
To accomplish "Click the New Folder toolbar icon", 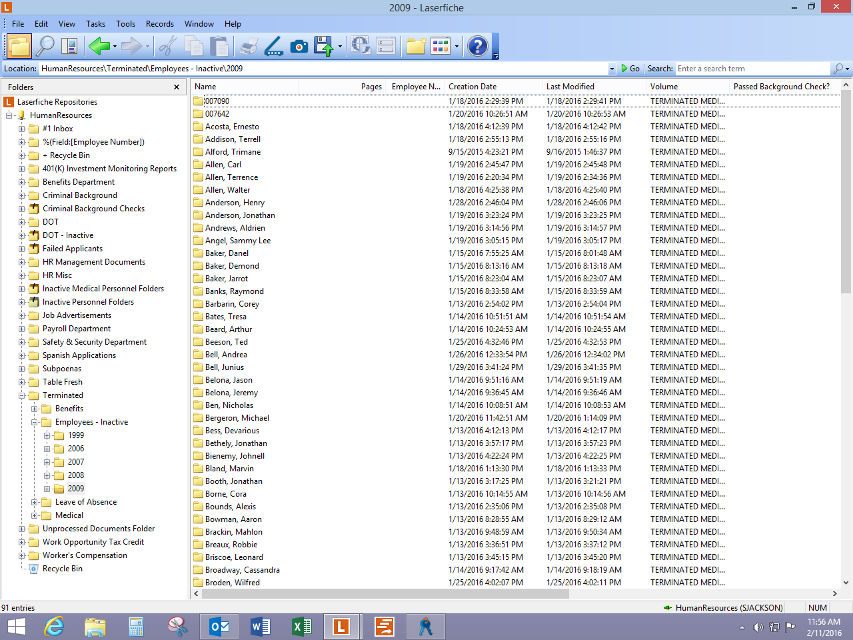I will 416,46.
